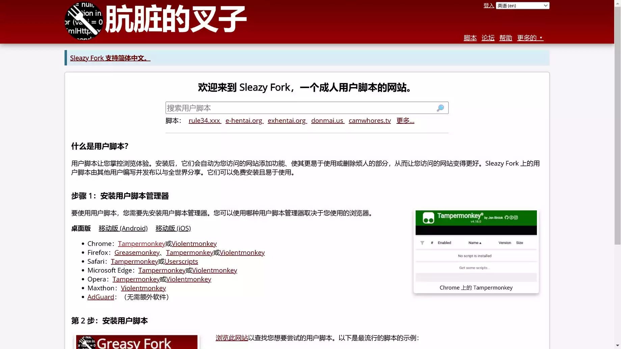621x349 pixels.
Task: Open rule34.xxx scripts link
Action: click(205, 120)
